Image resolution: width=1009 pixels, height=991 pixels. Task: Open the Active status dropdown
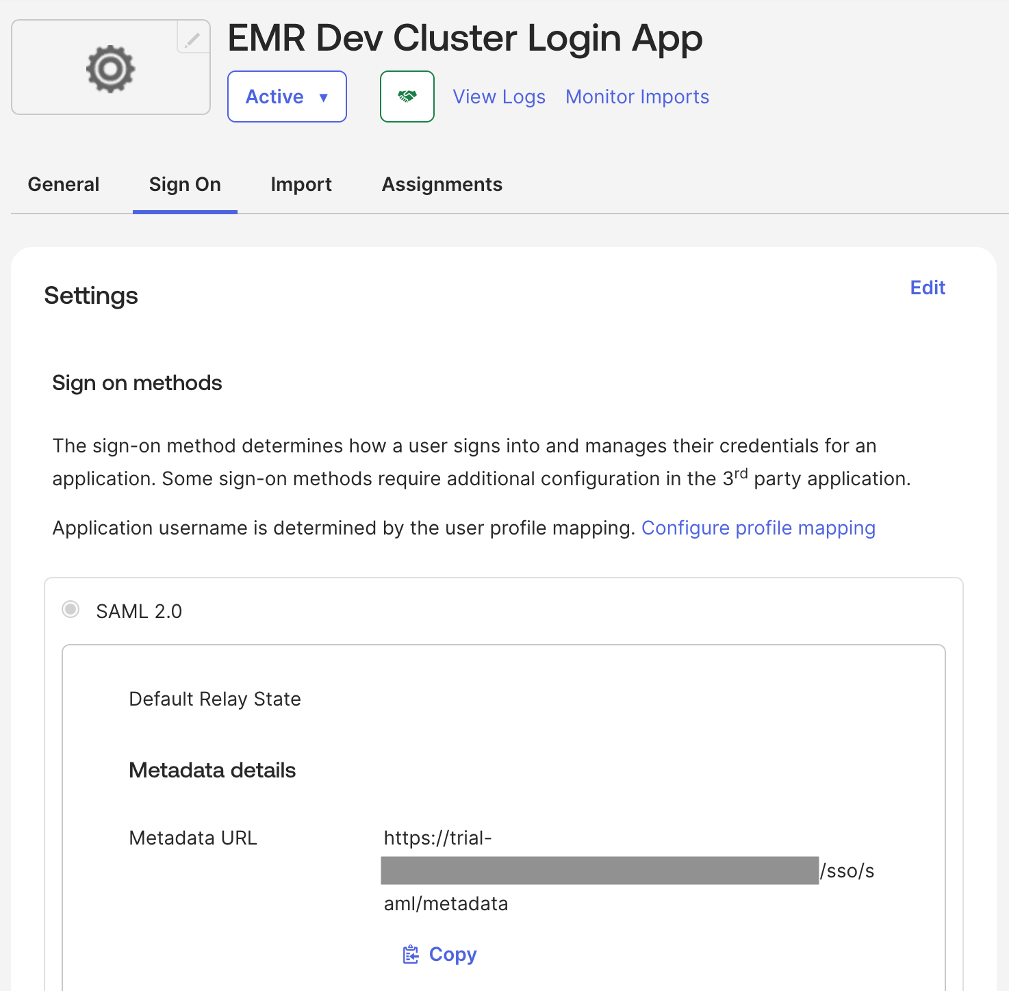(x=287, y=96)
